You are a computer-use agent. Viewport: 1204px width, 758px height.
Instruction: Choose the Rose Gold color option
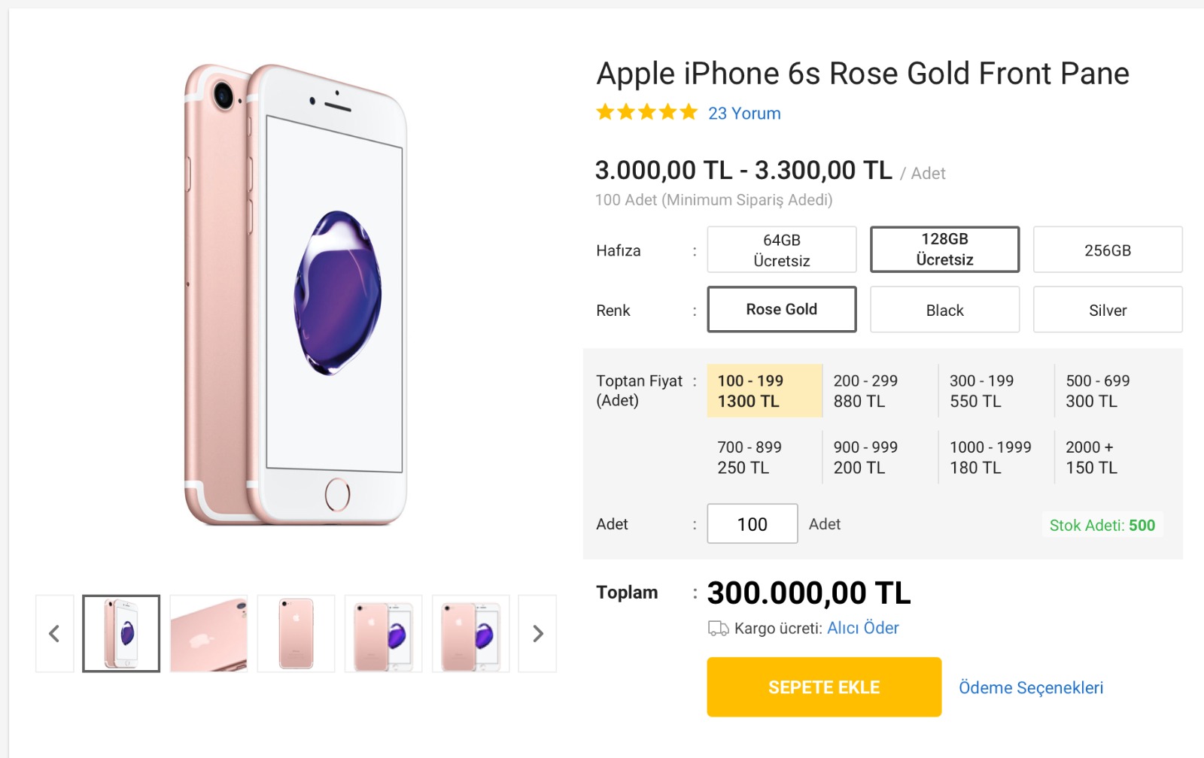coord(782,309)
